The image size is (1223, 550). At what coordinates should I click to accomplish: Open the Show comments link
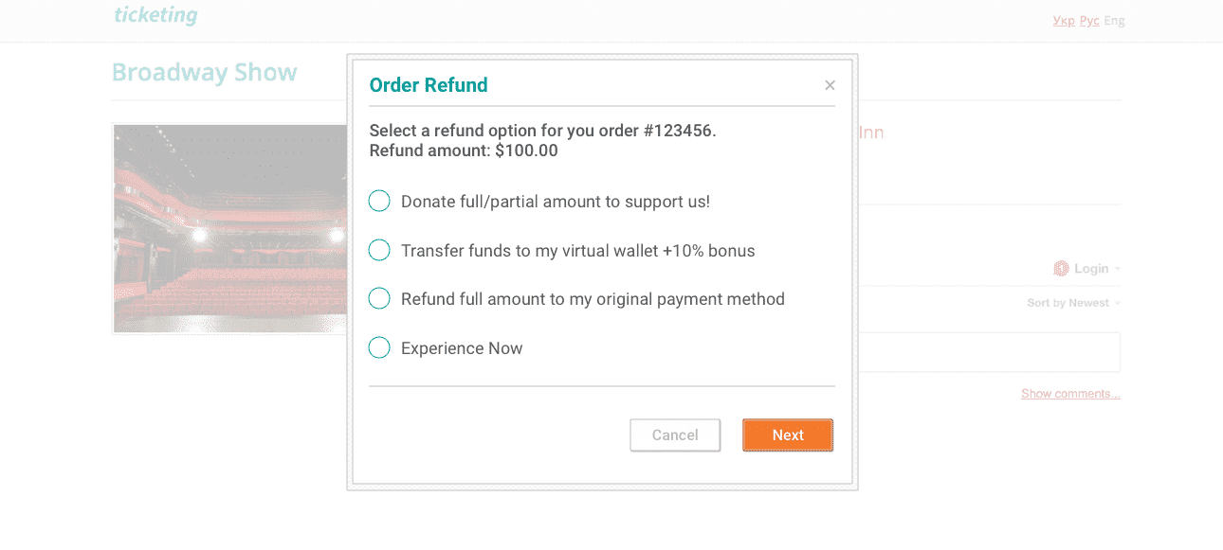[1070, 394]
